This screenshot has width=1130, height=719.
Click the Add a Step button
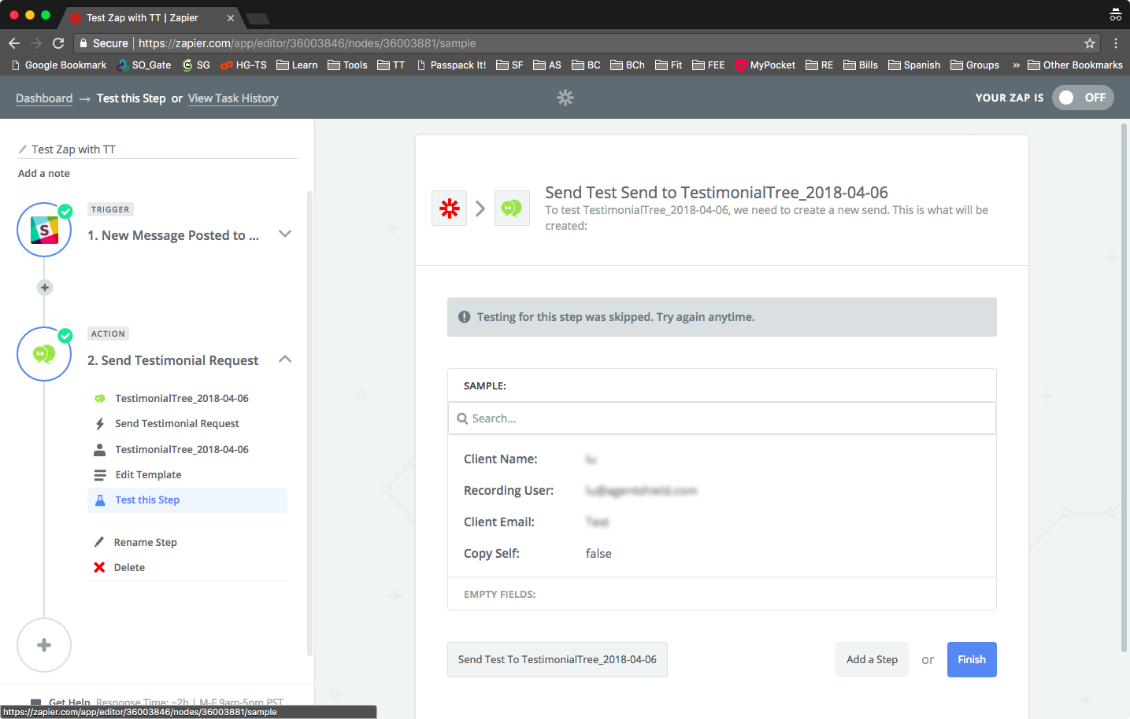pyautogui.click(x=872, y=659)
